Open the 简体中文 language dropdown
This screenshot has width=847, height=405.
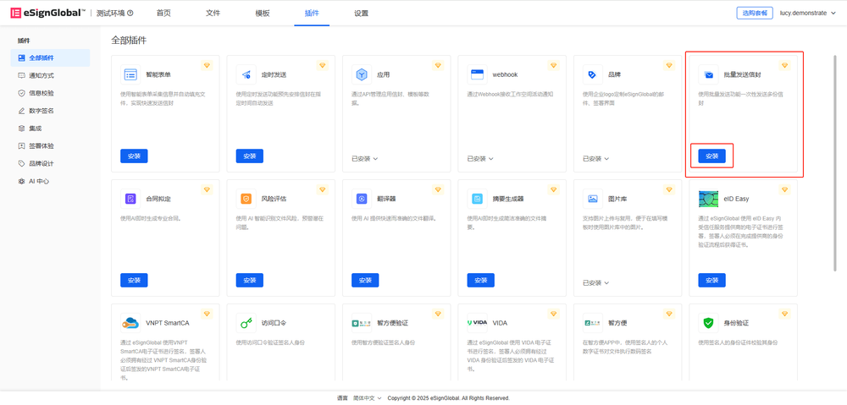[368, 398]
